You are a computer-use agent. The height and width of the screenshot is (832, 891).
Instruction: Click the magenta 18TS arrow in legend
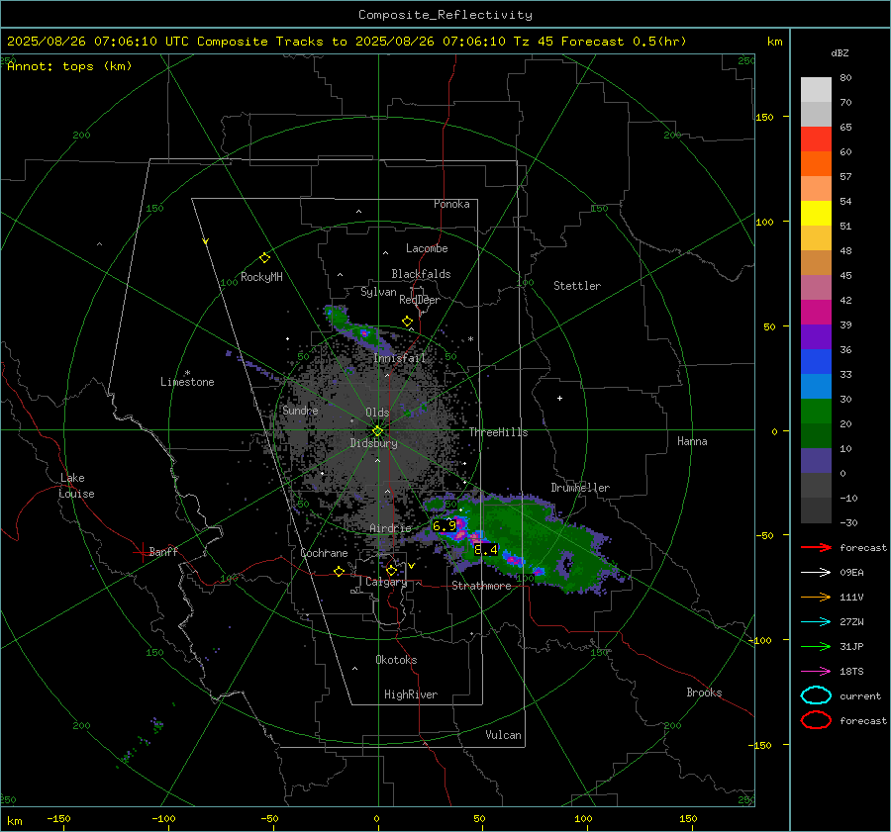(816, 672)
